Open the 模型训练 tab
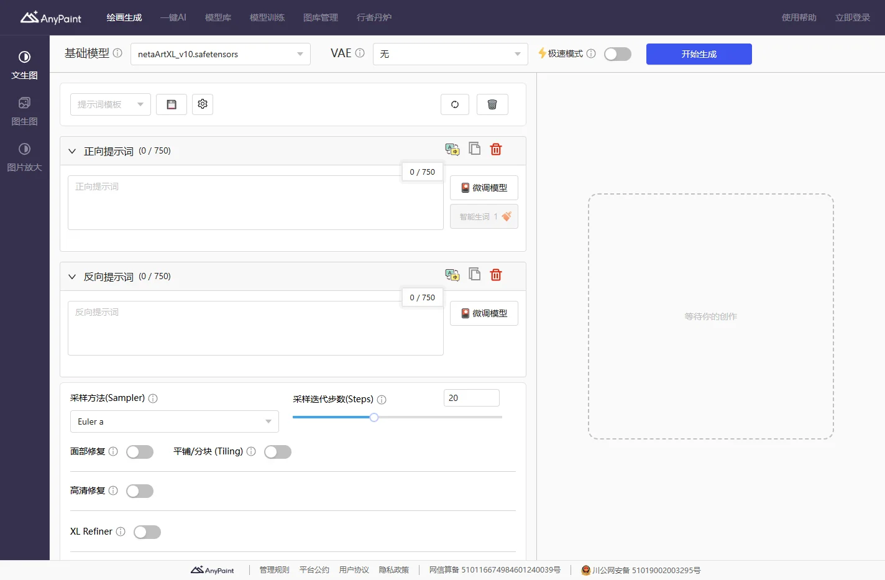The height and width of the screenshot is (580, 885). point(267,17)
